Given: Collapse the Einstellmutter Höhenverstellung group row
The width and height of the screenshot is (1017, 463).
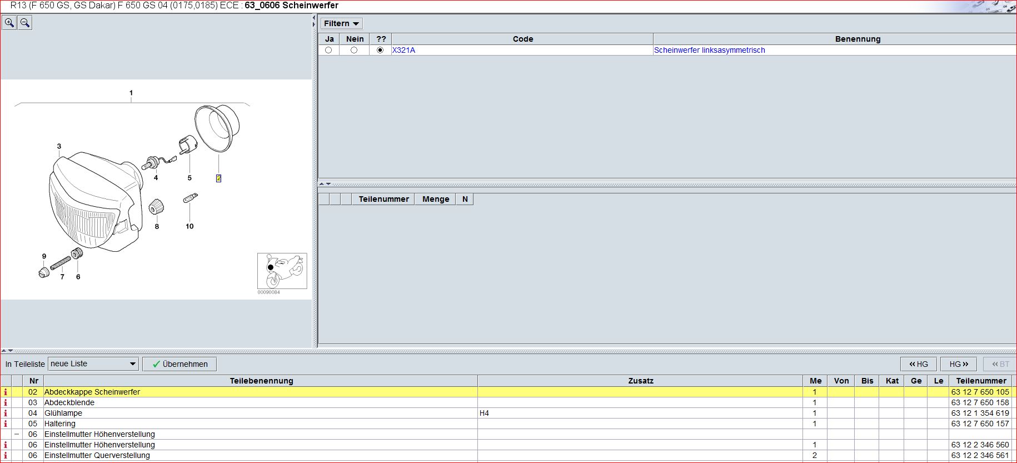Looking at the screenshot, I should (x=17, y=434).
